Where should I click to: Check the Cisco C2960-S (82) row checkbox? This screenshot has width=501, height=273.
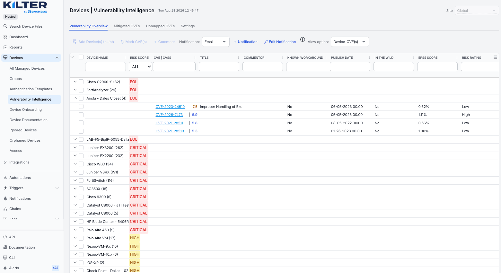81,82
